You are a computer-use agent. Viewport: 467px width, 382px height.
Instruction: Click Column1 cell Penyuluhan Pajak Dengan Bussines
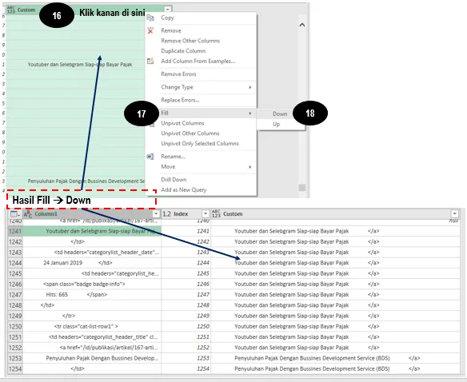[x=92, y=358]
